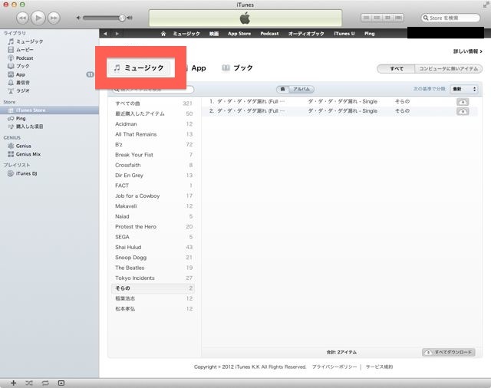Toggle shuffle playback
Viewport: 491px width, 388px height.
(29, 383)
